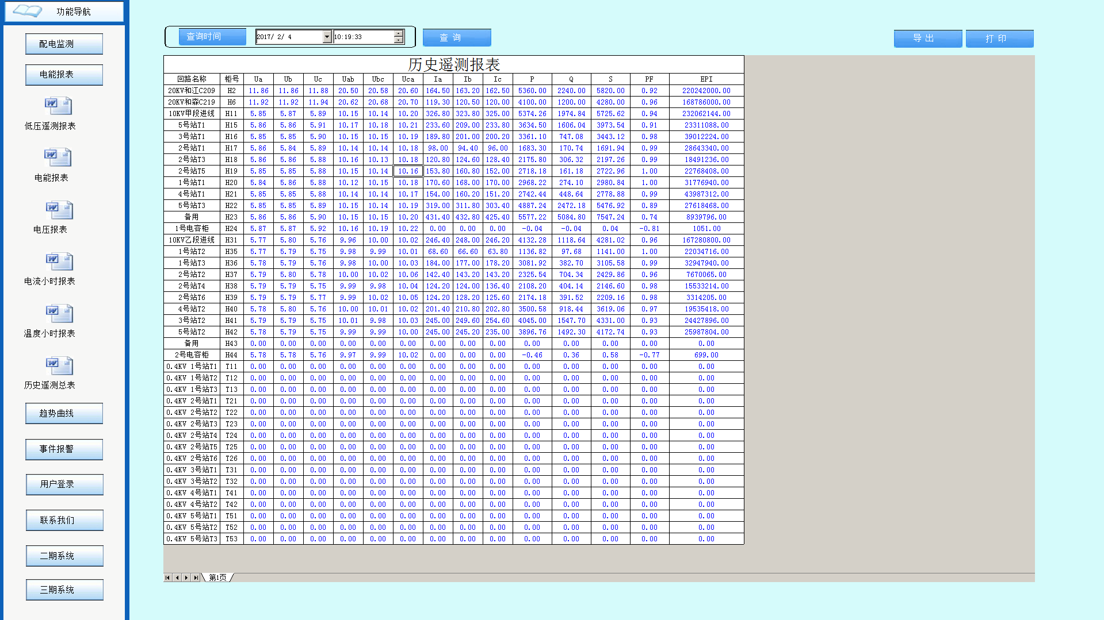Decrease time with the spinner down arrow
The height and width of the screenshot is (620, 1104).
pyautogui.click(x=398, y=40)
